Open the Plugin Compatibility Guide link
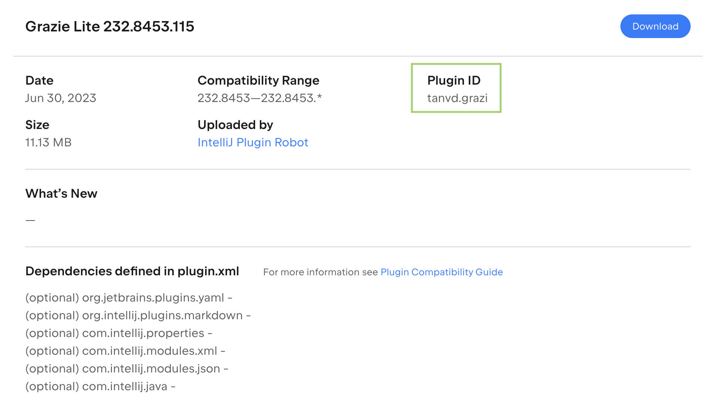This screenshot has width=718, height=405. 441,272
